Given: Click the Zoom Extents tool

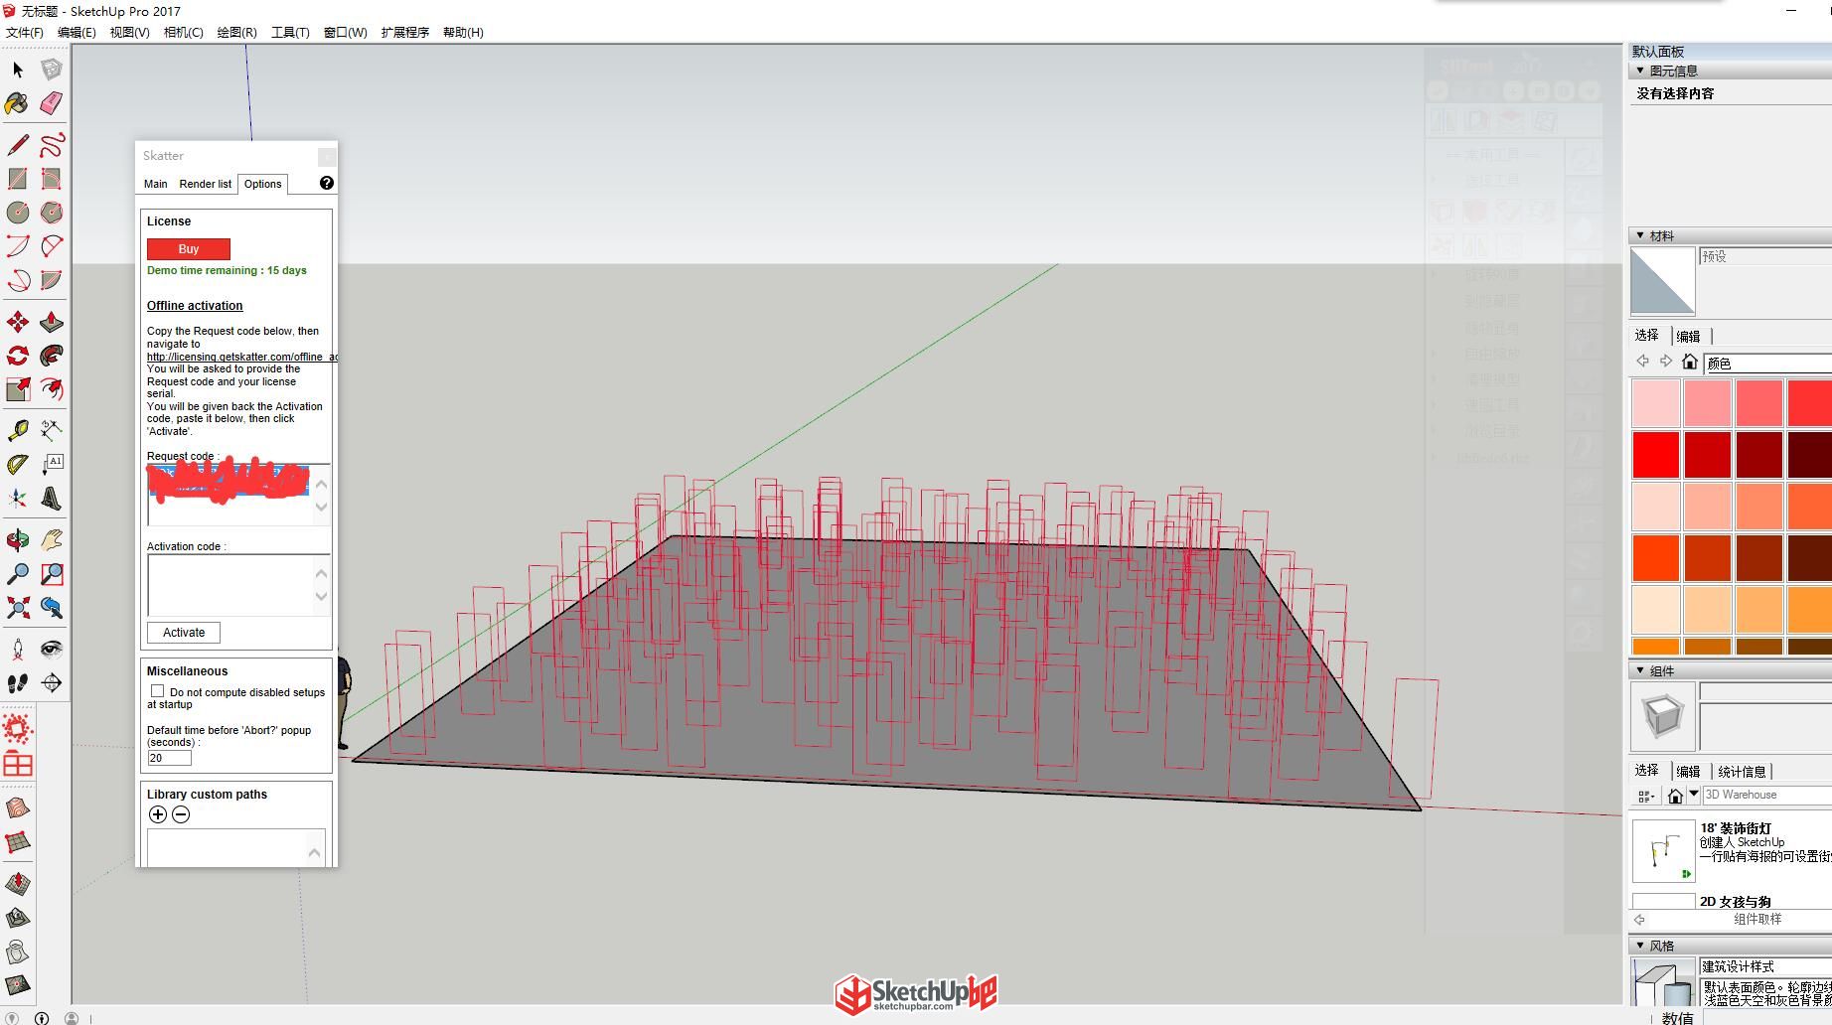Looking at the screenshot, I should (18, 608).
